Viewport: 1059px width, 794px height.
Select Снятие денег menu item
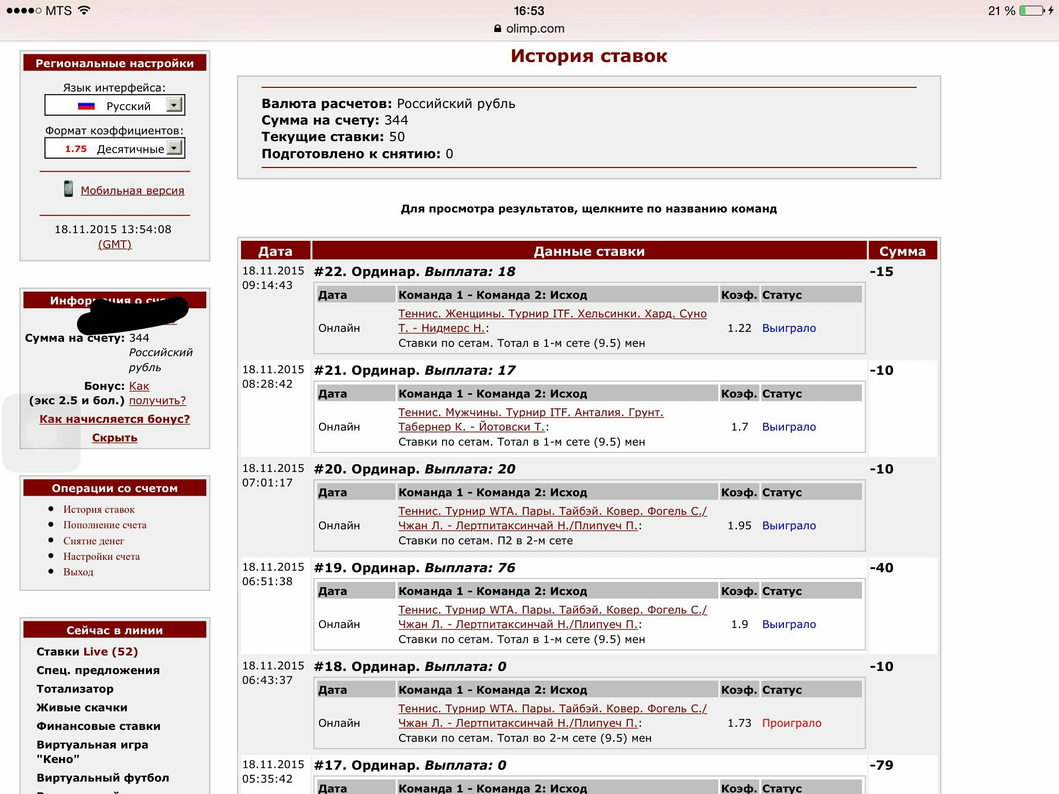[x=94, y=541]
